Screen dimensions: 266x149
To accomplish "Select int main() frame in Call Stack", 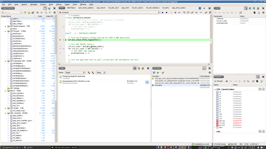I will click(181, 85).
